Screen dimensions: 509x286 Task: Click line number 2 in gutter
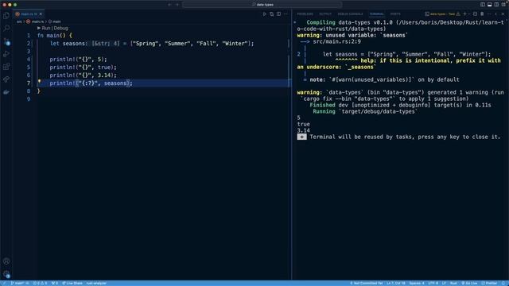coord(29,44)
